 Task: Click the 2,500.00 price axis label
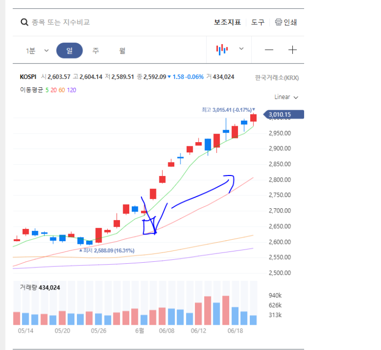coord(279,273)
